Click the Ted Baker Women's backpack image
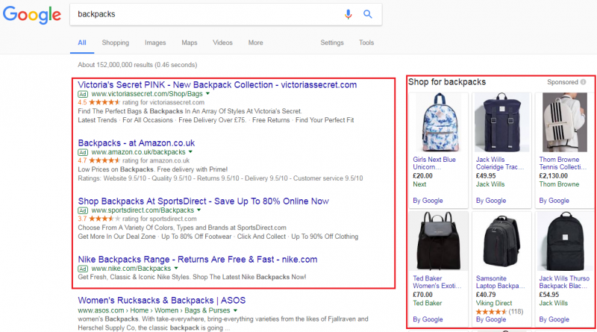Viewport: 597px width, 332px height. (438, 242)
